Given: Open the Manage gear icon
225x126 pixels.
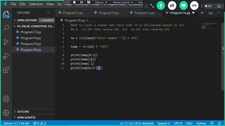Looking at the screenshot, I should [6, 113].
